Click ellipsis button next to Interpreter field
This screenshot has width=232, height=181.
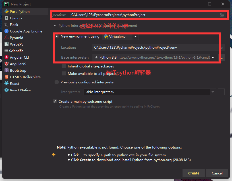click(221, 92)
